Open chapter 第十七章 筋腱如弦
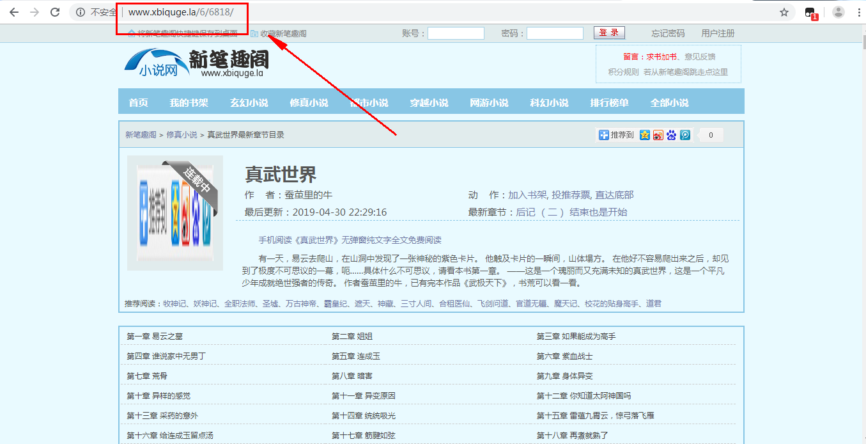 pos(364,436)
